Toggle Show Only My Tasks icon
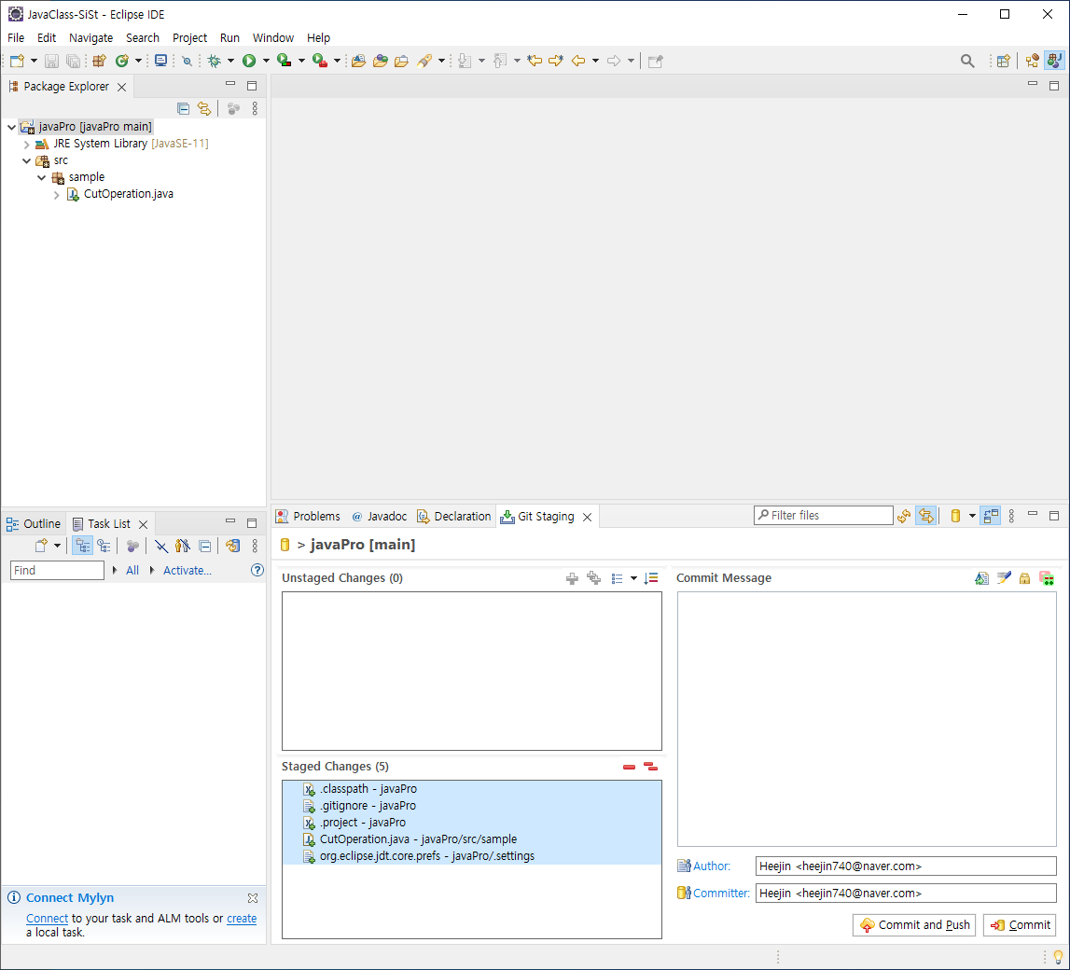 182,546
